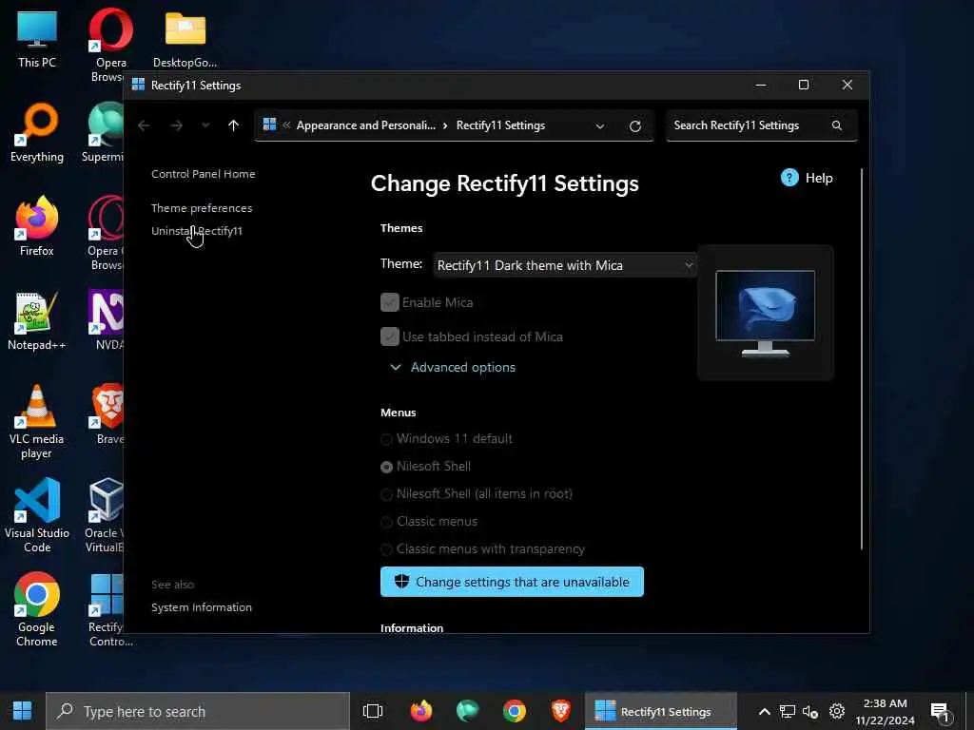Click Appearance and Personalization breadcrumb

(x=366, y=125)
